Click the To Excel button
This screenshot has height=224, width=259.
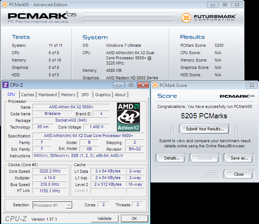[x=205, y=158]
